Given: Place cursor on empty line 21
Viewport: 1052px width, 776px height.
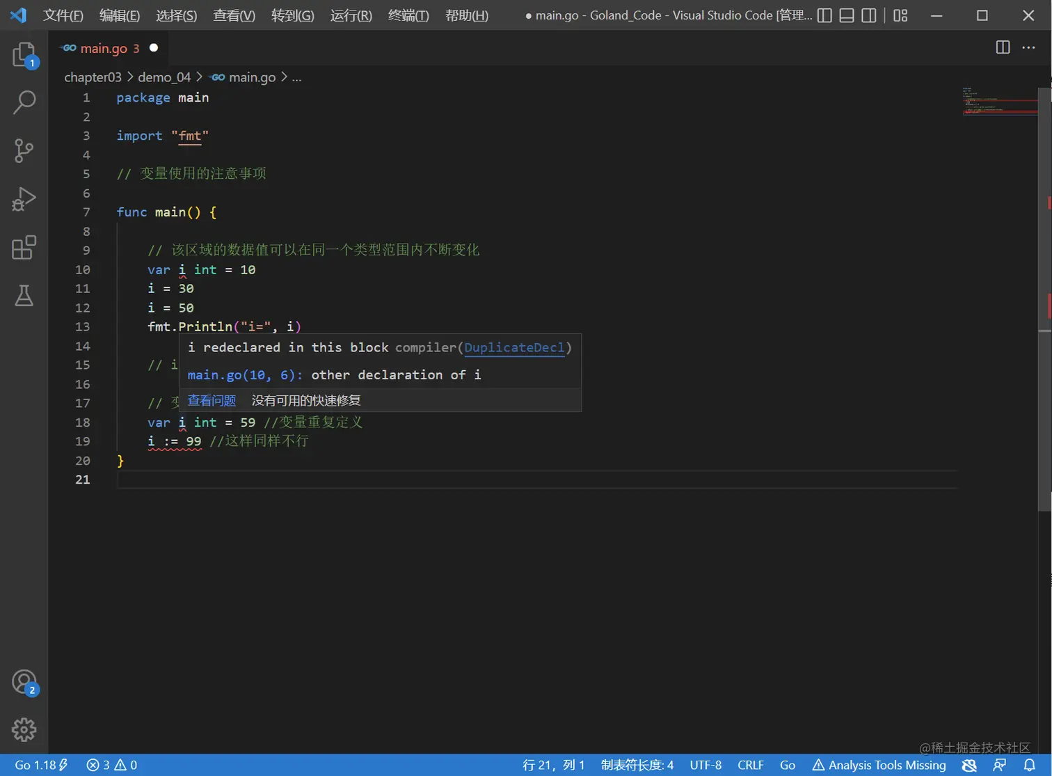Looking at the screenshot, I should (537, 480).
